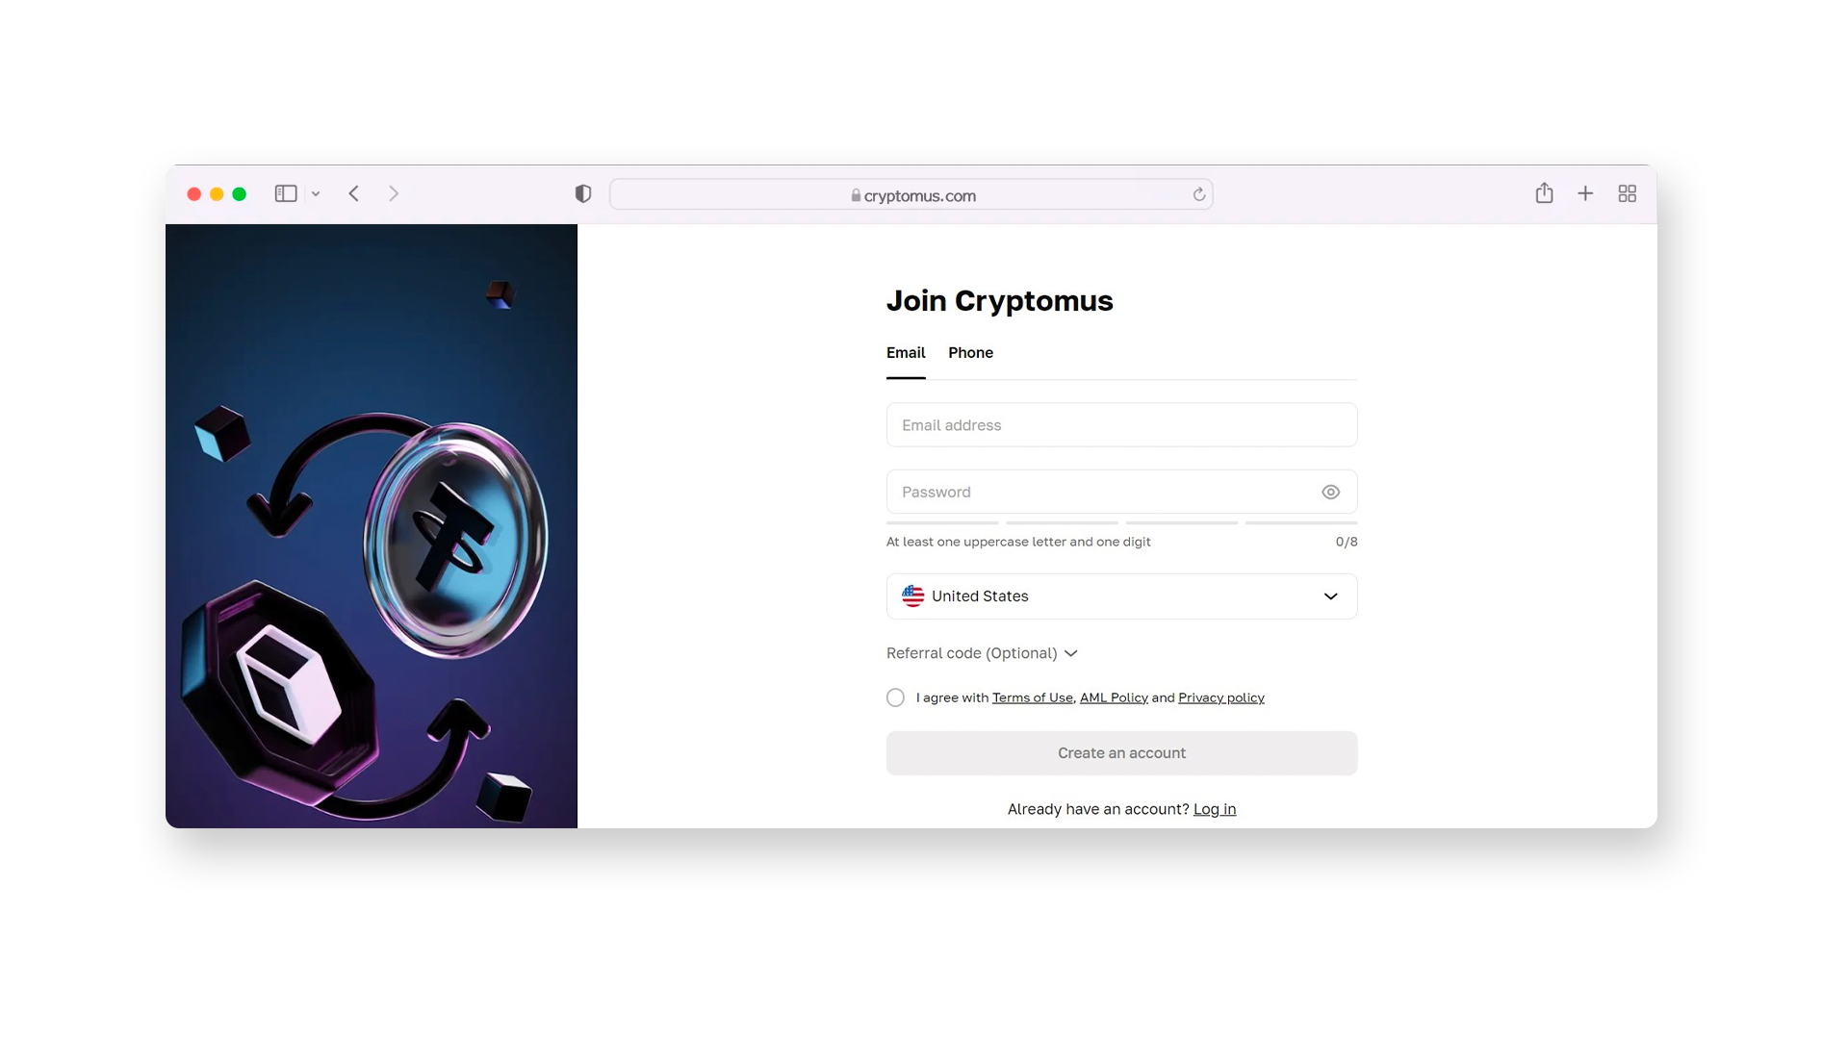Switch to the Phone tab
Viewport: 1848px width, 1039px height.
click(x=970, y=353)
